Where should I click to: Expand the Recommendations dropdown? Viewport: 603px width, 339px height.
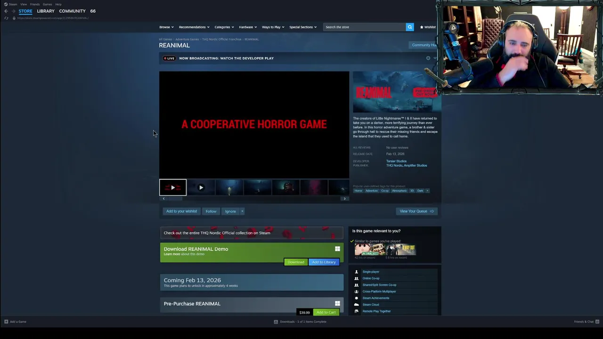coord(194,27)
